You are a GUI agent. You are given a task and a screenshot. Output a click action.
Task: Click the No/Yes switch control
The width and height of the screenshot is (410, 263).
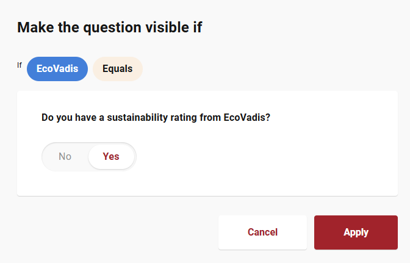[89, 156]
